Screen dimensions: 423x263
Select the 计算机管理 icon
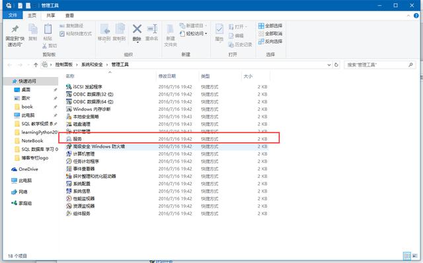[x=69, y=154]
